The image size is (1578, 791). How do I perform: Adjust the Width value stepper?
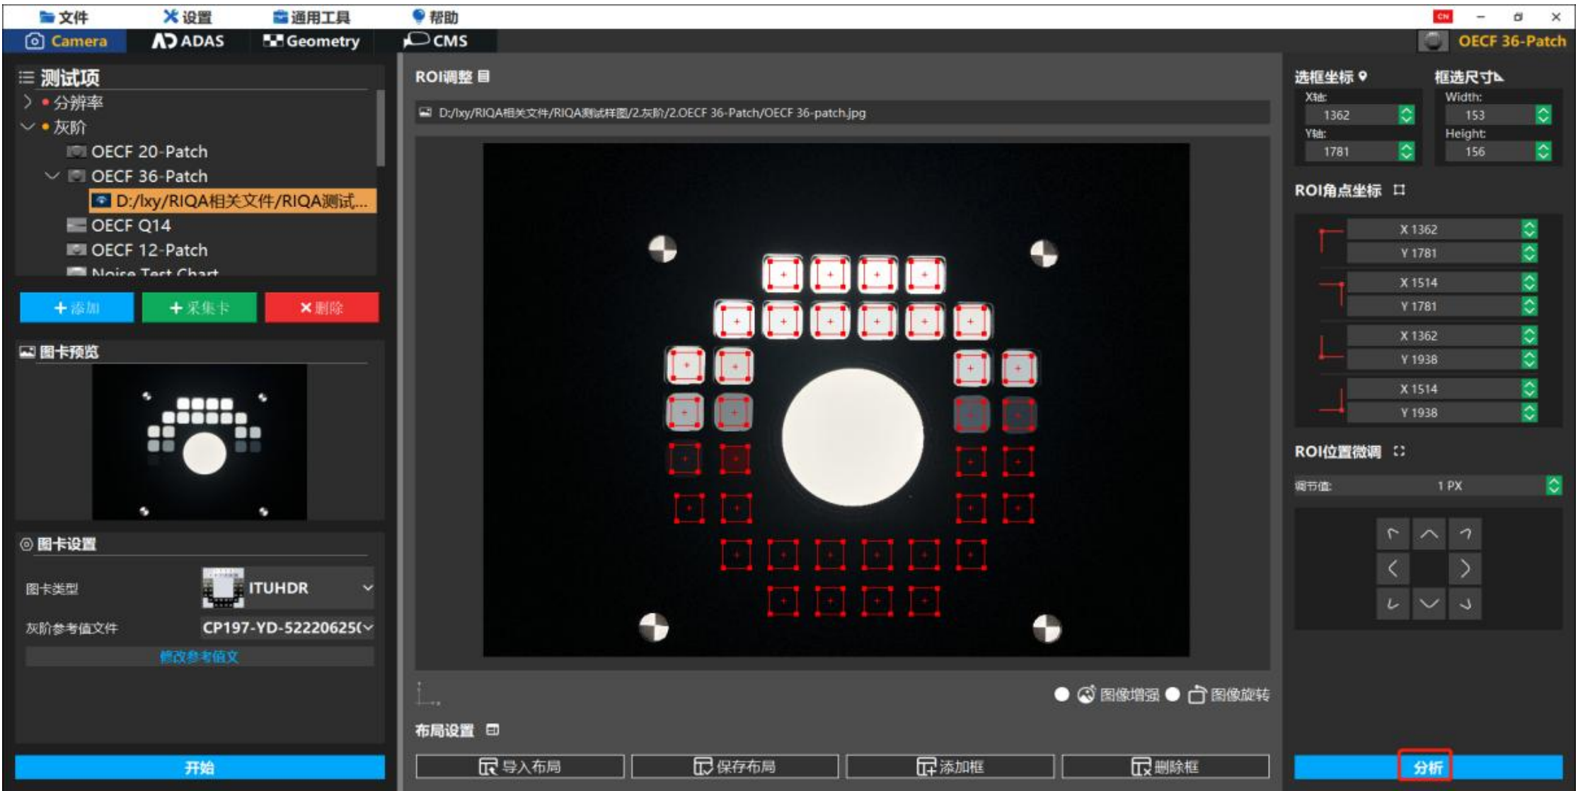(1543, 115)
